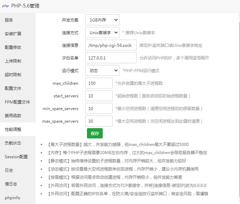This screenshot has height=204, width=240.
Task: Expand 运行模式 dropdown showing 动态
Action: (102, 70)
